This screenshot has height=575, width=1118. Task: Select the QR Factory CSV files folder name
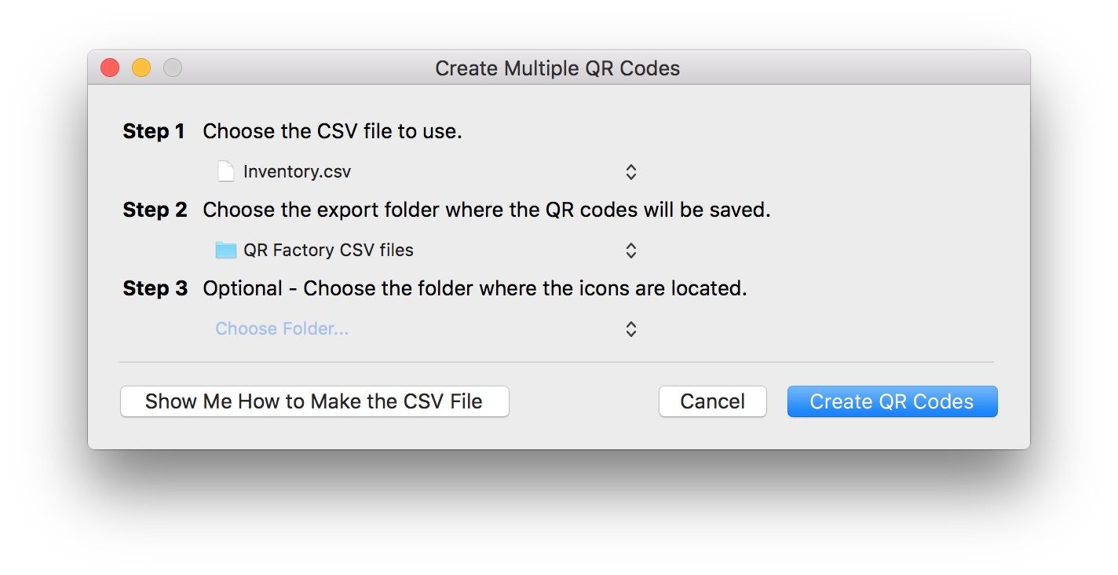click(x=328, y=250)
